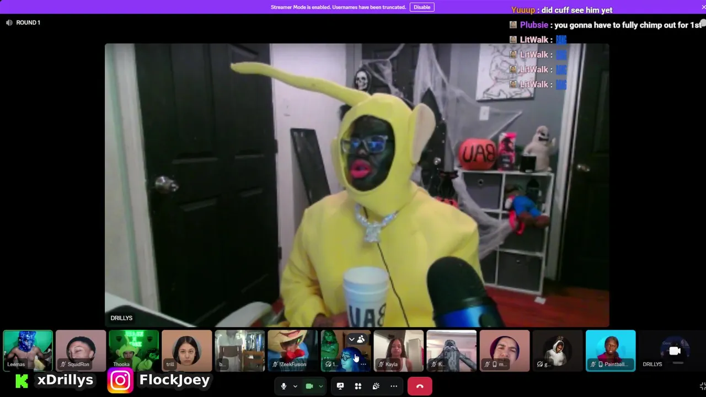Select the SquidRon participant tile
Viewport: 706px width, 397px height.
click(81, 350)
